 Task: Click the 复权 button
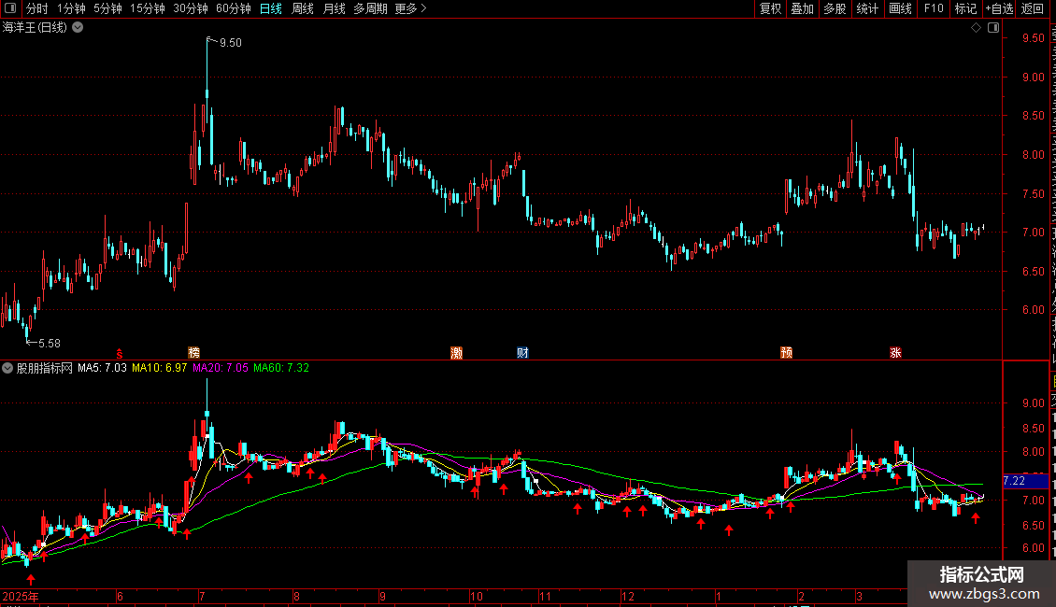(770, 8)
